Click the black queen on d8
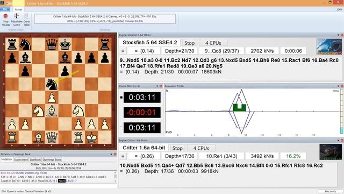The width and height of the screenshot is (344, 194). (x=52, y=44)
